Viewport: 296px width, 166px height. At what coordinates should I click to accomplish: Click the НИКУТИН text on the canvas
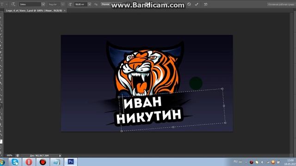[x=149, y=117]
